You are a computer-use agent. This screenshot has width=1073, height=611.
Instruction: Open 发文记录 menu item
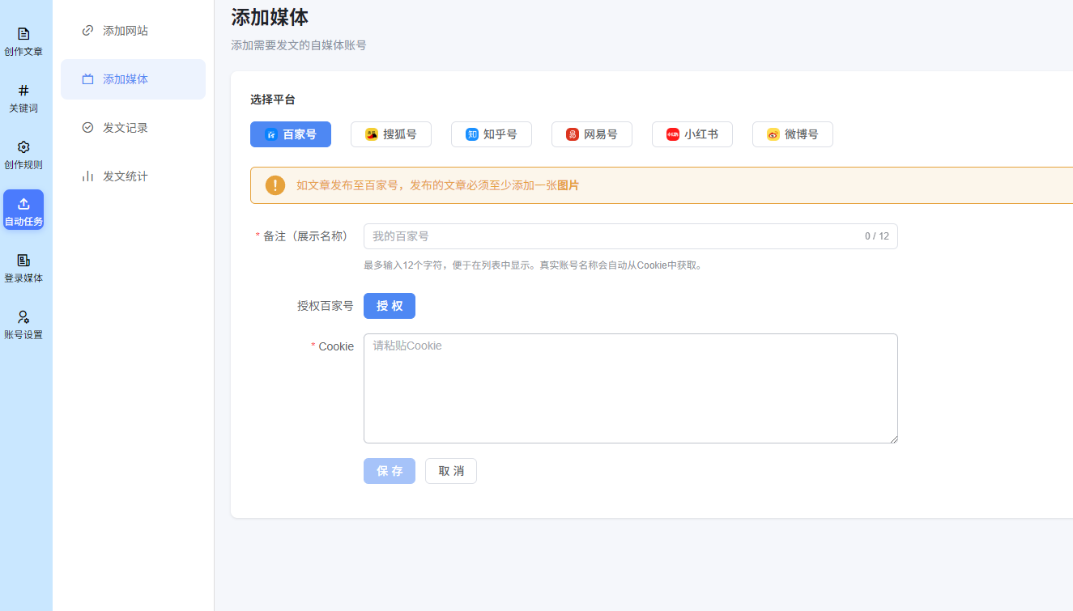tap(125, 128)
